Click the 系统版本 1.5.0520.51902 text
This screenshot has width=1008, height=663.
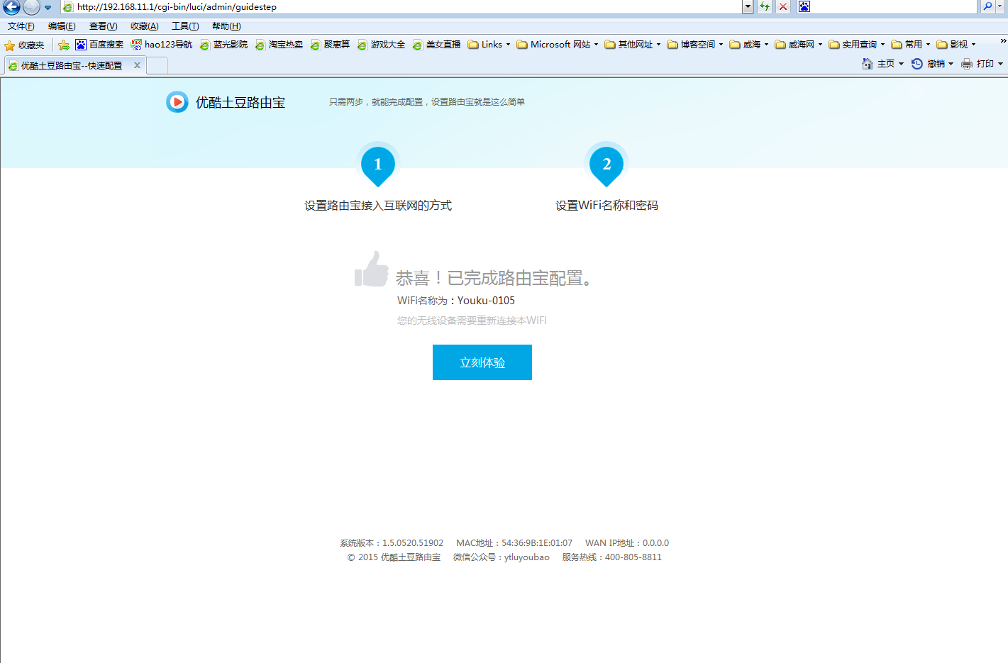point(392,543)
